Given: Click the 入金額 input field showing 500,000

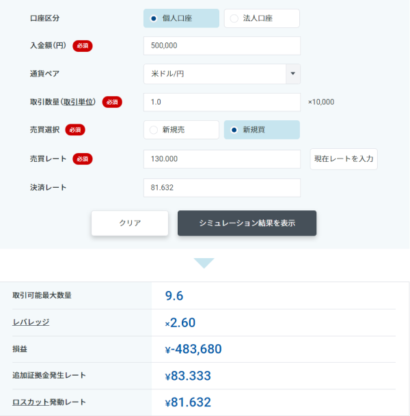Looking at the screenshot, I should 222,46.
